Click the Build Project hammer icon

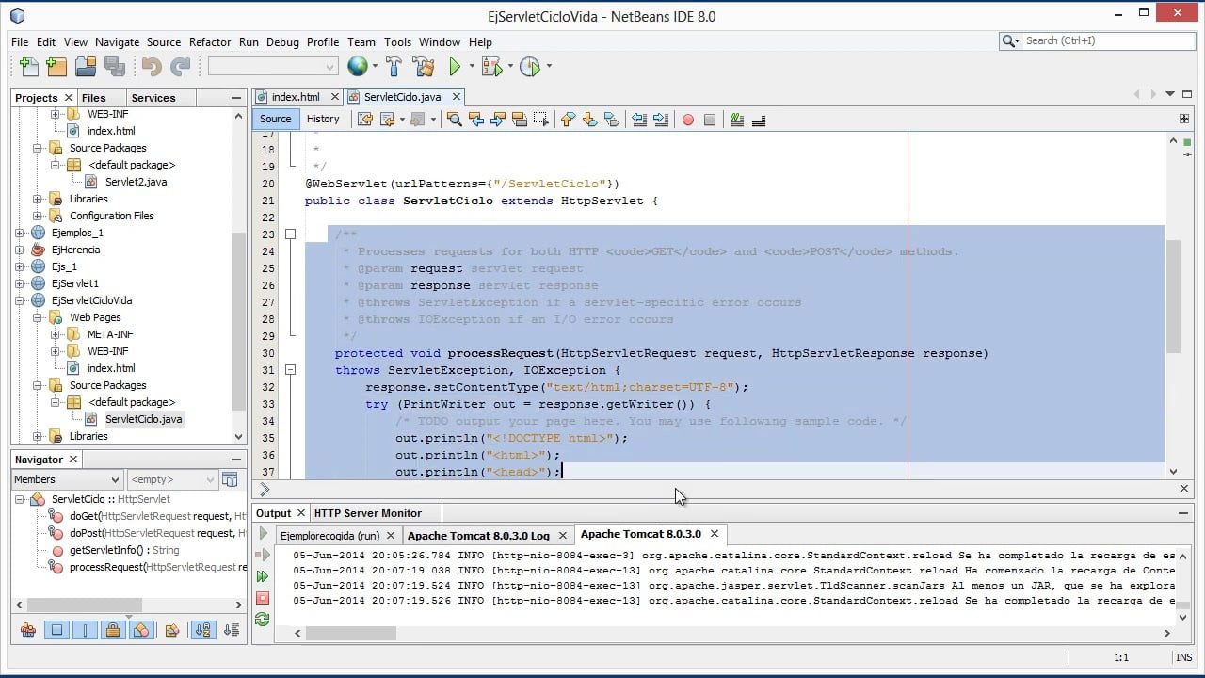pos(394,67)
